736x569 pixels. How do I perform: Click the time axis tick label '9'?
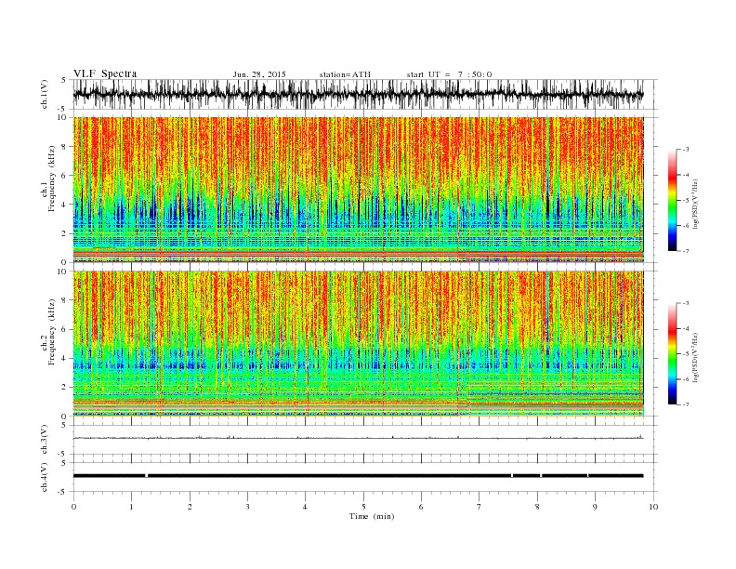[x=595, y=507]
